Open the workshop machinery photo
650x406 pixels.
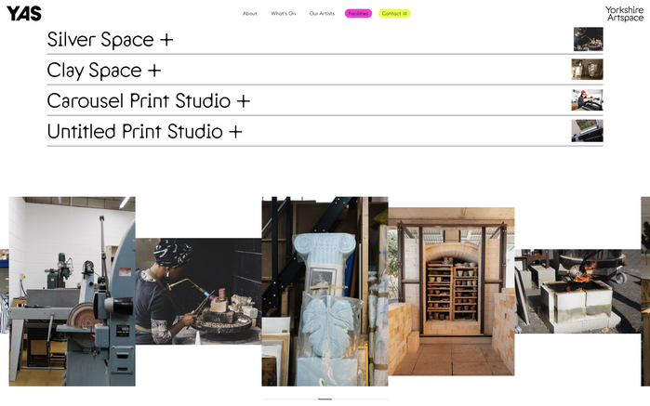73,291
